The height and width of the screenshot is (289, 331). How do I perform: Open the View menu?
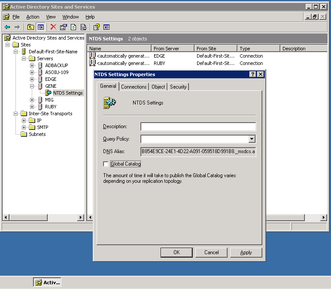(x=51, y=17)
